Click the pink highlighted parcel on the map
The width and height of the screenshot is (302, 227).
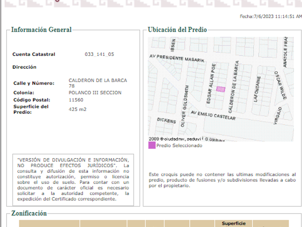(220, 89)
